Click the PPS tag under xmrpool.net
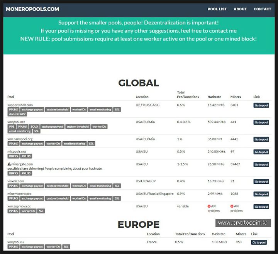278x254 pixels. tap(12, 127)
